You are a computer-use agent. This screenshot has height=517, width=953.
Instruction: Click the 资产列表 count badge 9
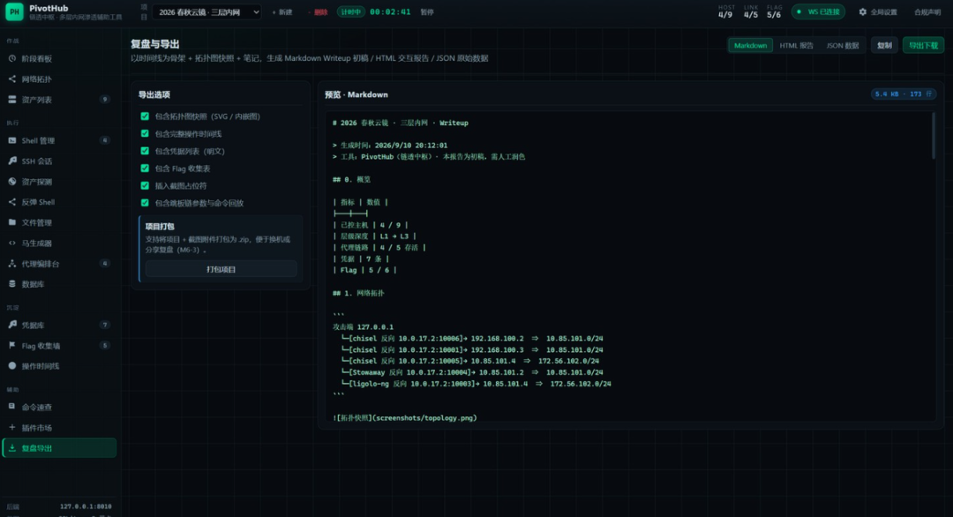click(x=105, y=100)
